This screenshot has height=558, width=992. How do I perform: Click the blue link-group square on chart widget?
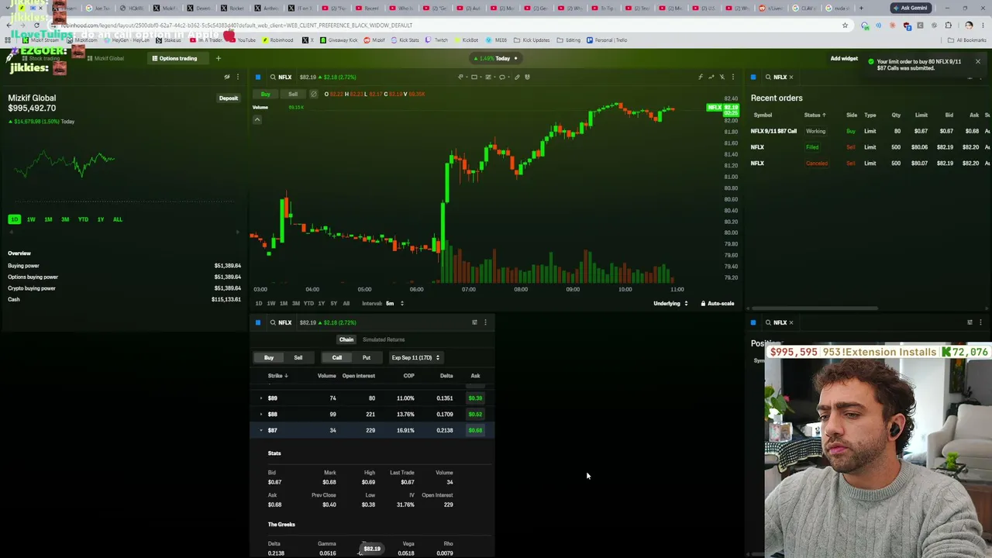click(258, 77)
